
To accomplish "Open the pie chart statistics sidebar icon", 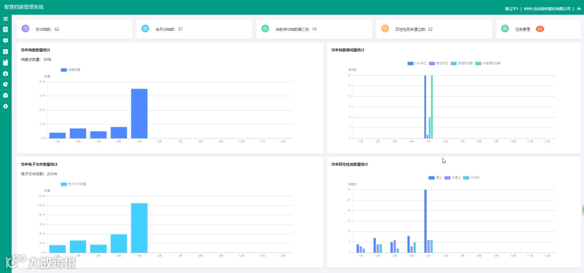I will coord(5,84).
